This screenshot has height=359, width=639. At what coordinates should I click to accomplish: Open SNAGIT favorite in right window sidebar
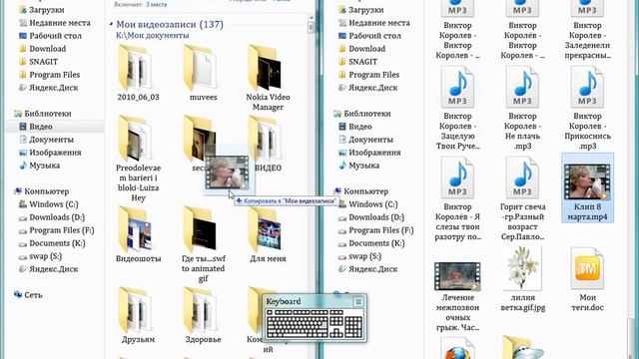click(357, 62)
